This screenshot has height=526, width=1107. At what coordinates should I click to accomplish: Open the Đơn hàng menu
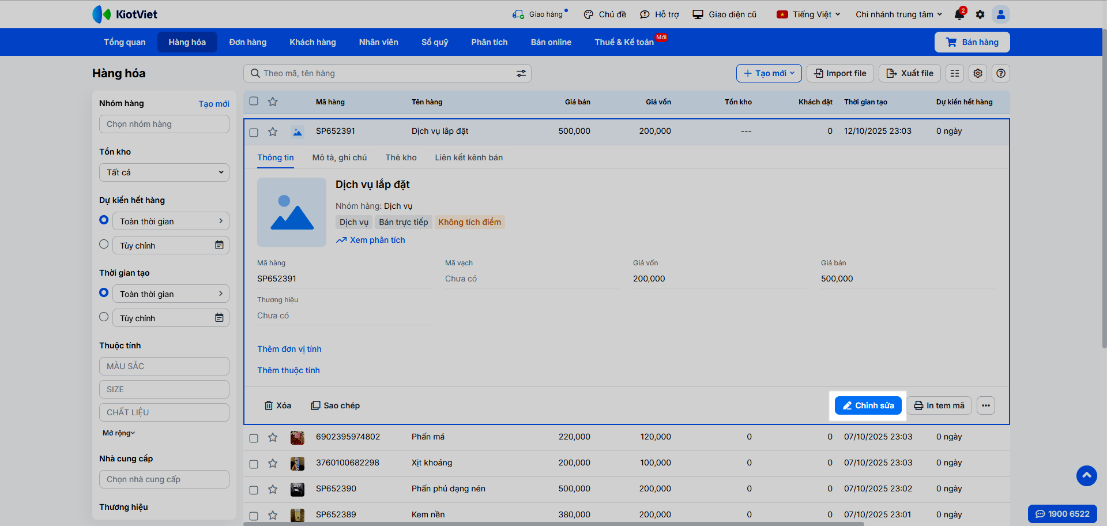tap(248, 42)
